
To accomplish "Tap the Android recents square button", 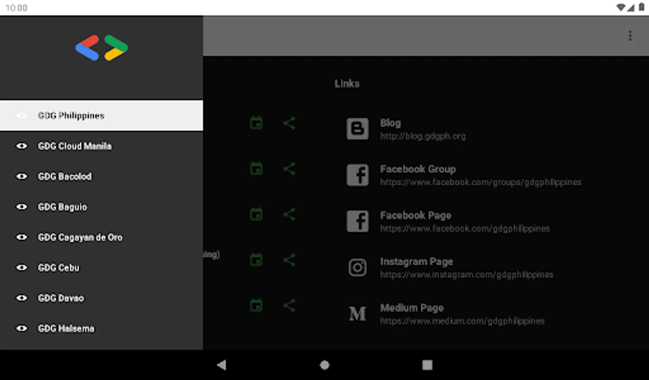I will 427,365.
